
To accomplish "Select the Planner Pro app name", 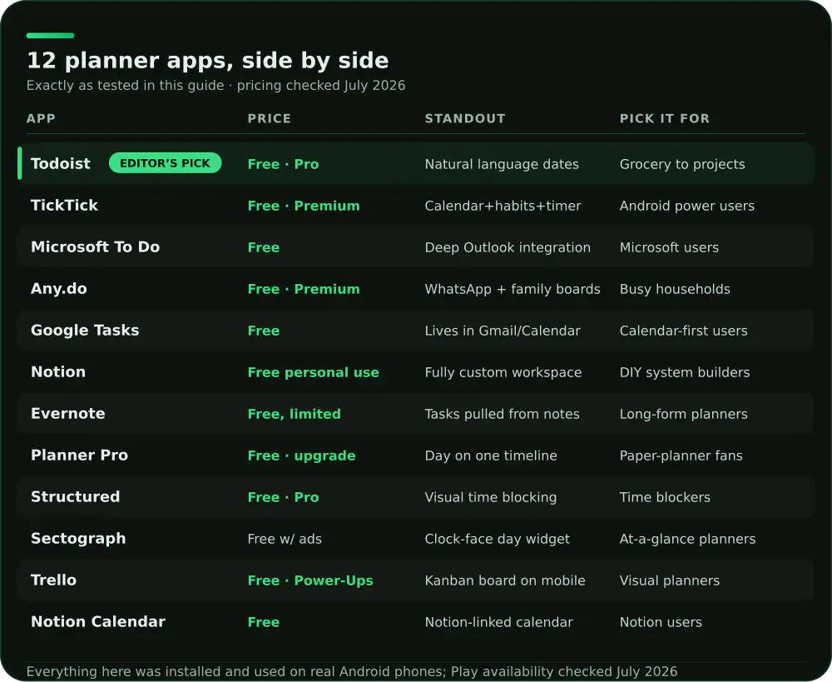I will tap(80, 455).
